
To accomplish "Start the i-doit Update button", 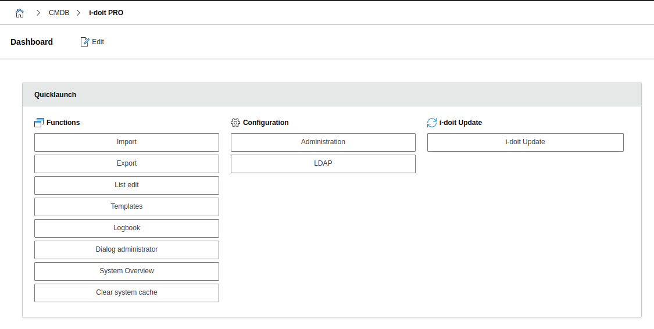I will click(526, 142).
